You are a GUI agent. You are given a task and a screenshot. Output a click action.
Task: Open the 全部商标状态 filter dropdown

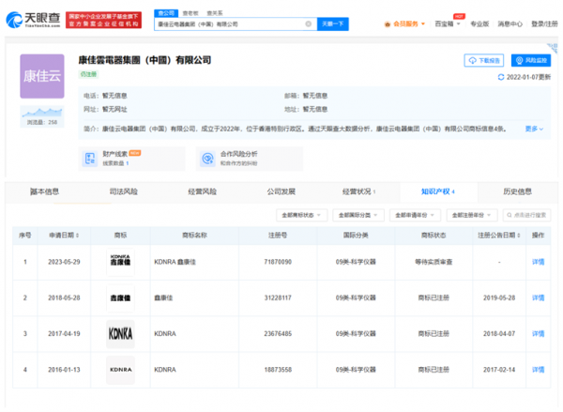click(x=301, y=215)
